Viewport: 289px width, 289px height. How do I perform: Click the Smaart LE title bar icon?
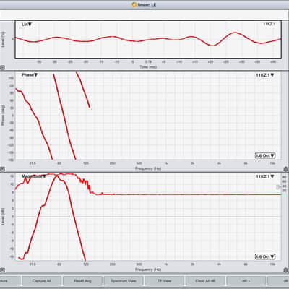tap(134, 4)
